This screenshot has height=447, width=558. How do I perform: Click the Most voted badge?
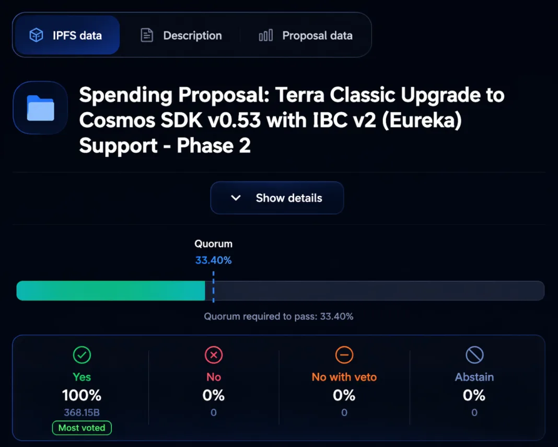coord(82,428)
